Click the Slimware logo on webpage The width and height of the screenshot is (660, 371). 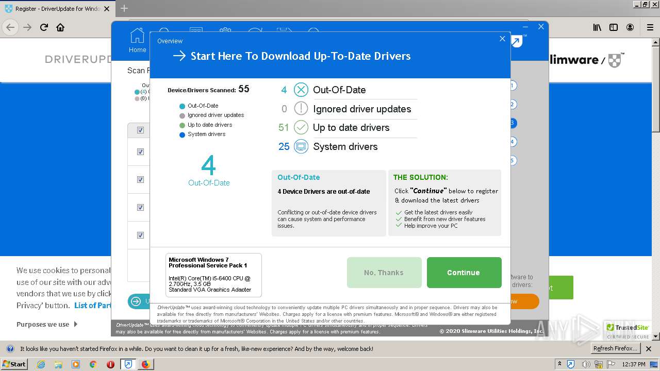587,60
